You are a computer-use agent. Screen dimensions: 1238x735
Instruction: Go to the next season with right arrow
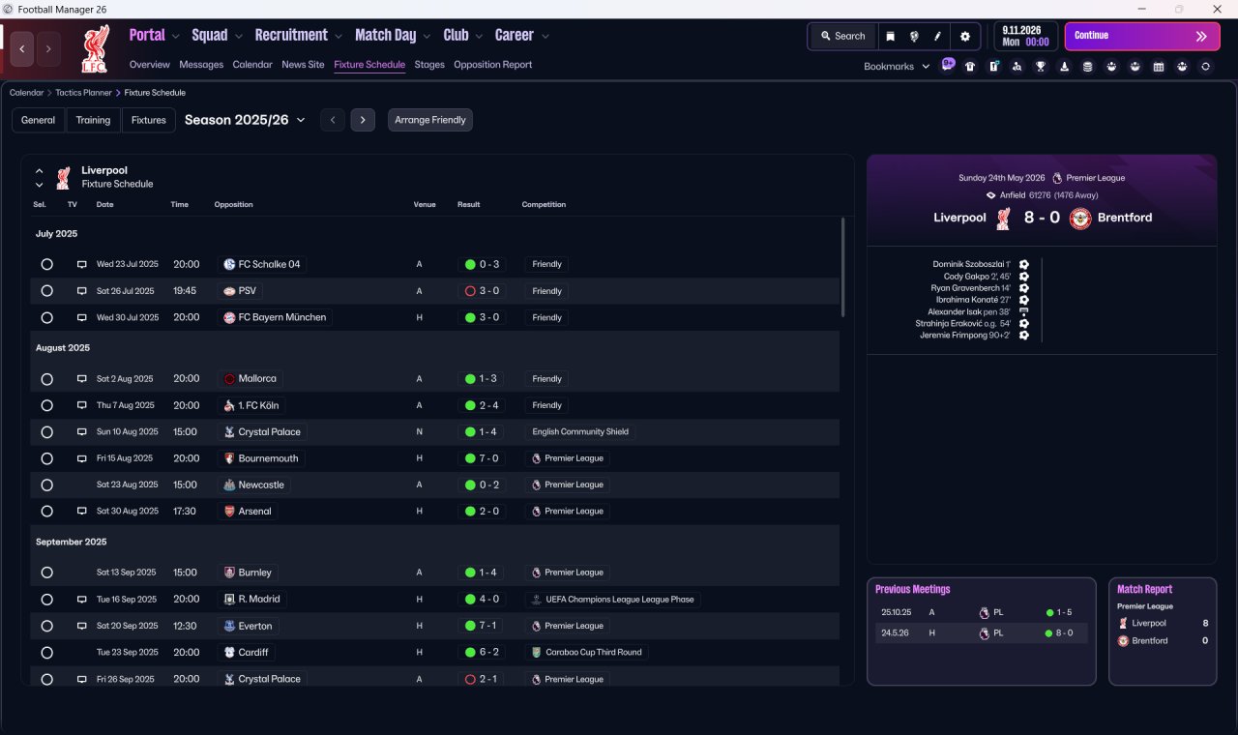click(x=363, y=120)
